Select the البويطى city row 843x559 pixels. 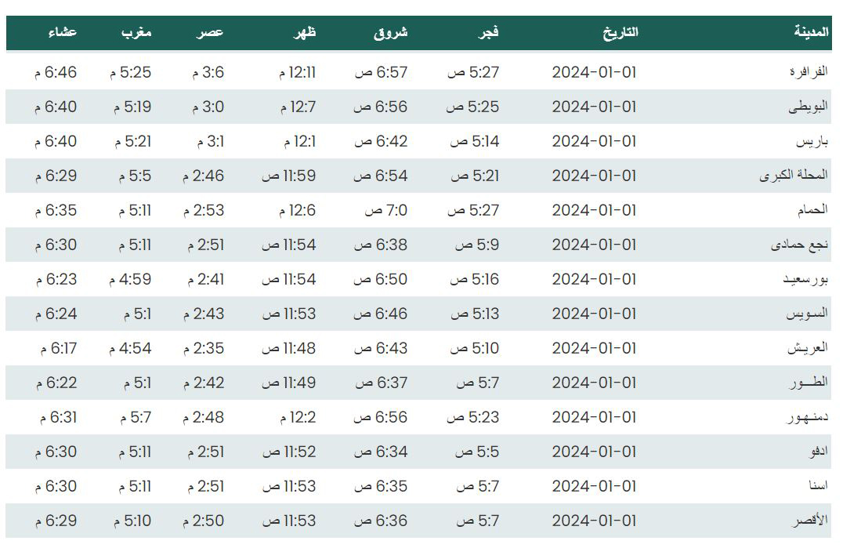(x=418, y=107)
